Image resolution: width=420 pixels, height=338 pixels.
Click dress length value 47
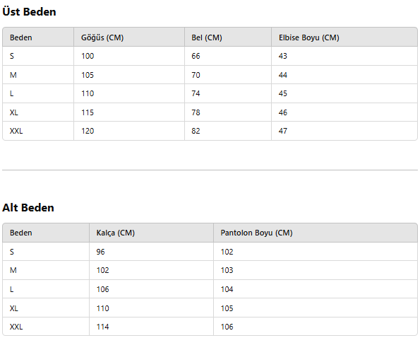click(282, 131)
